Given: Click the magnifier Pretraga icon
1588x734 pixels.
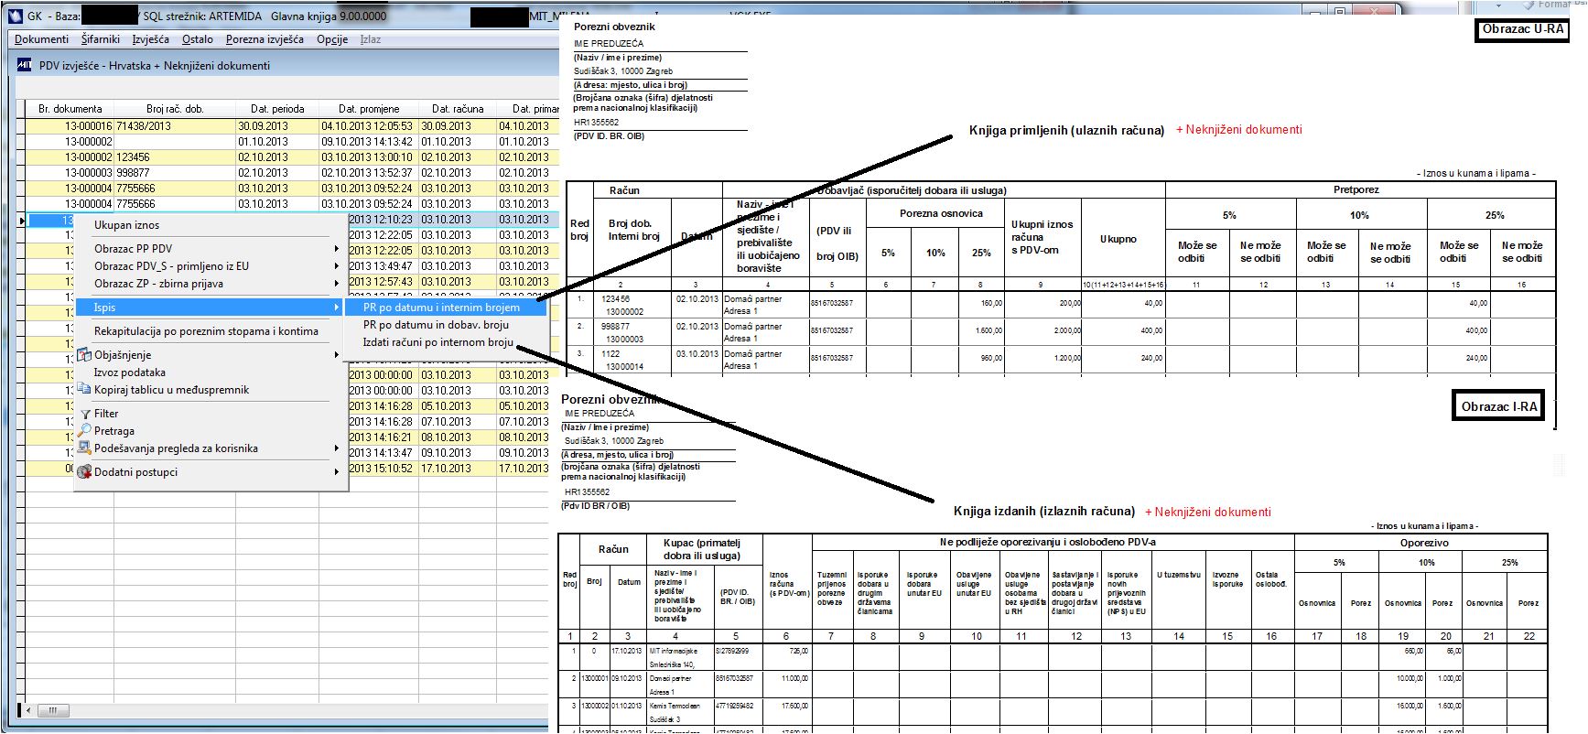Looking at the screenshot, I should [x=84, y=430].
